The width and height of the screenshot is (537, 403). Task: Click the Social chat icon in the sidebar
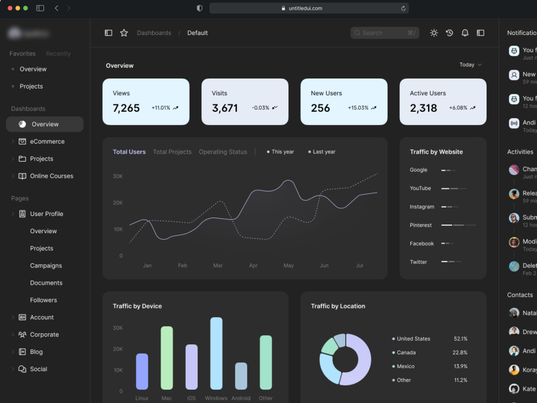point(23,369)
